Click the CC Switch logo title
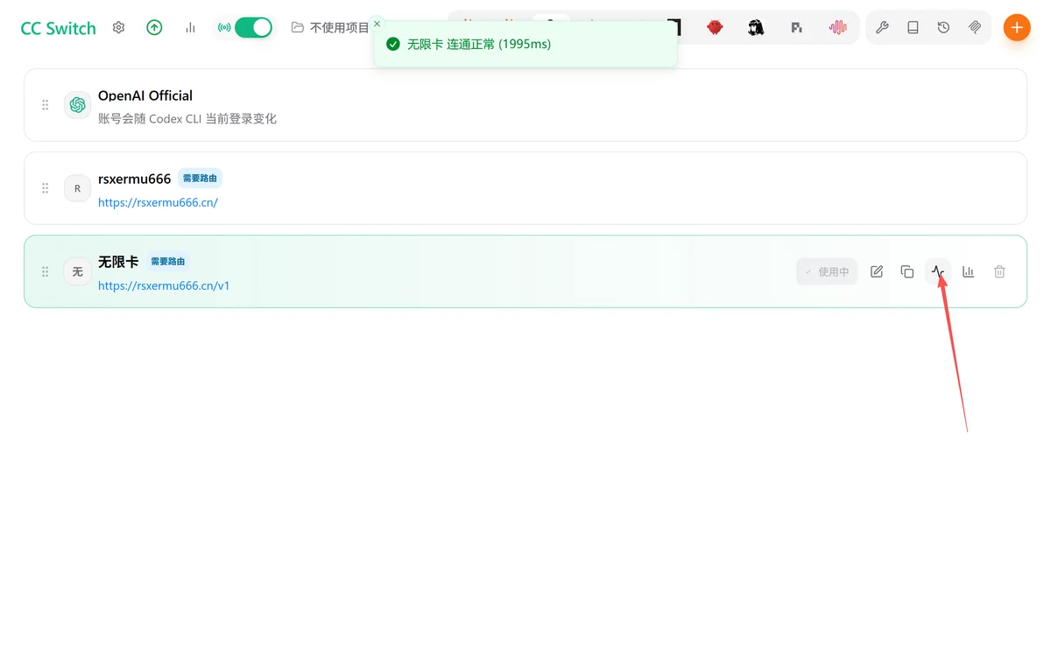Viewport: 1051px width, 661px height. 59,28
